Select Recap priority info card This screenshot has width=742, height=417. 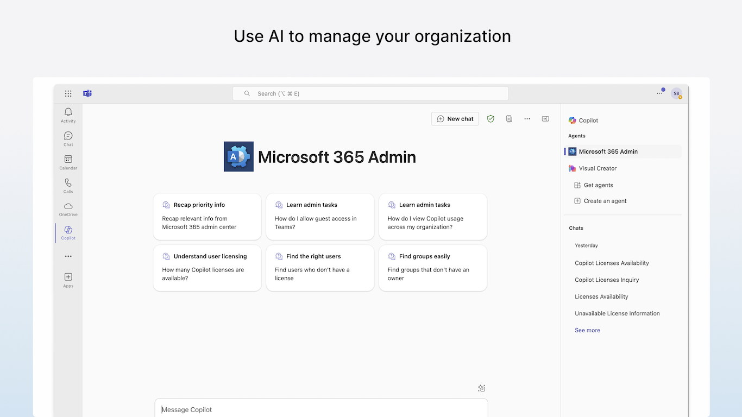coord(207,217)
